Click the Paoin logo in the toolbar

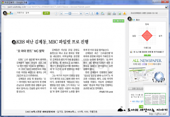[8, 13]
